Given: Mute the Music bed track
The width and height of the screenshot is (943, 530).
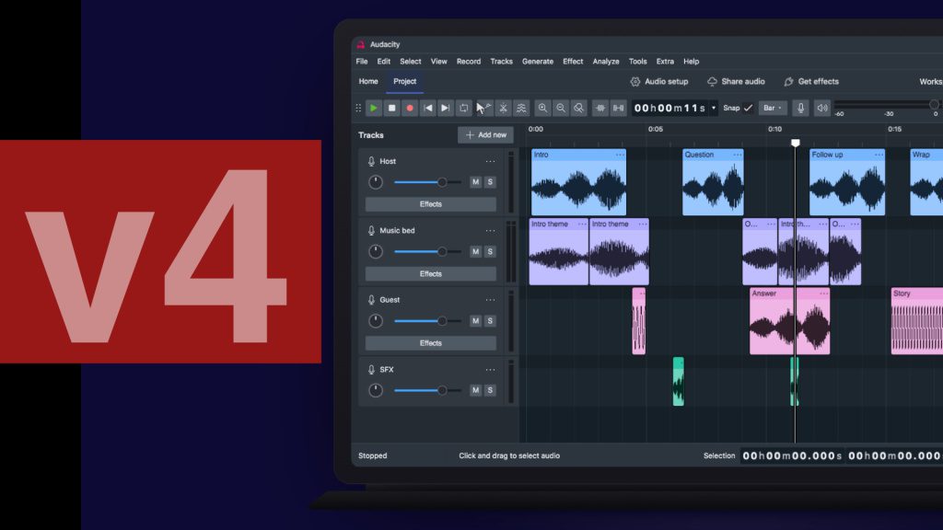Looking at the screenshot, I should [x=476, y=252].
